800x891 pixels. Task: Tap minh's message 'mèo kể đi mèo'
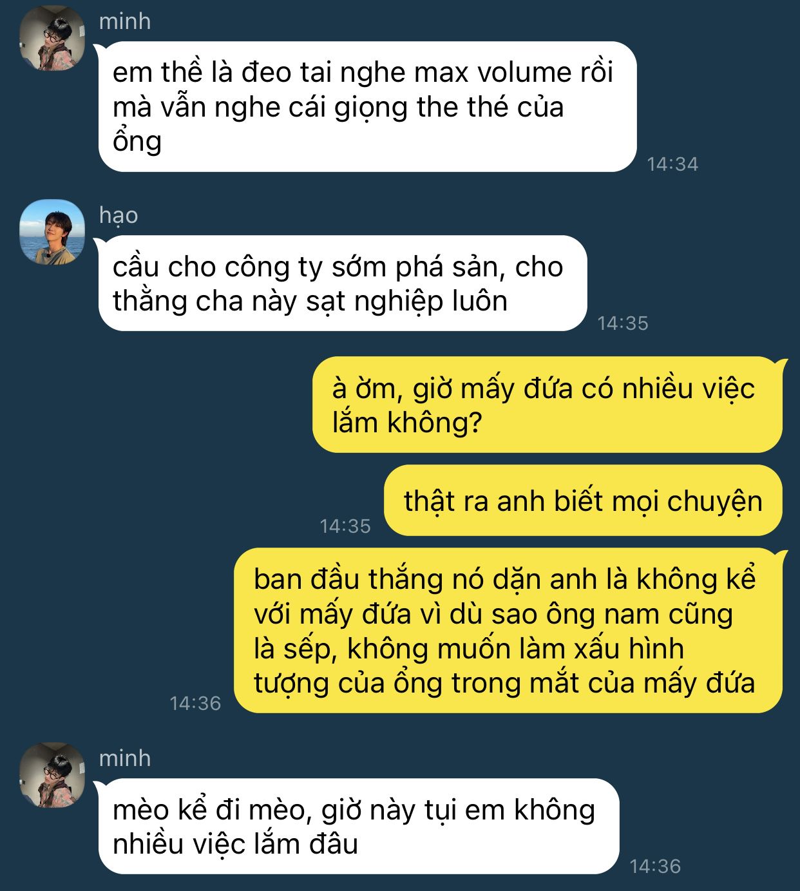[359, 827]
